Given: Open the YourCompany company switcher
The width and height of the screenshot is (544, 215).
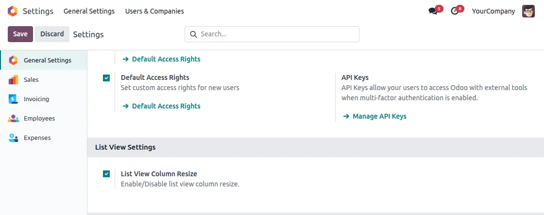Looking at the screenshot, I should click(x=493, y=11).
